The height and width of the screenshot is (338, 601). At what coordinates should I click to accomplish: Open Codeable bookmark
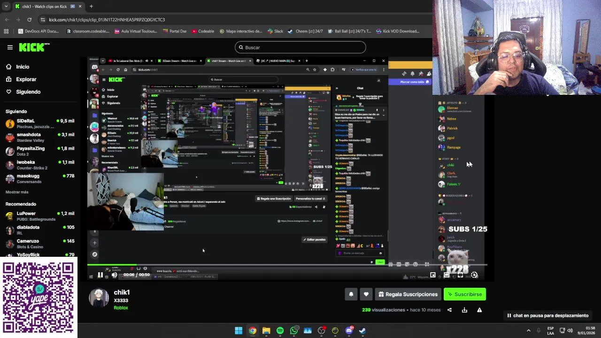click(202, 31)
